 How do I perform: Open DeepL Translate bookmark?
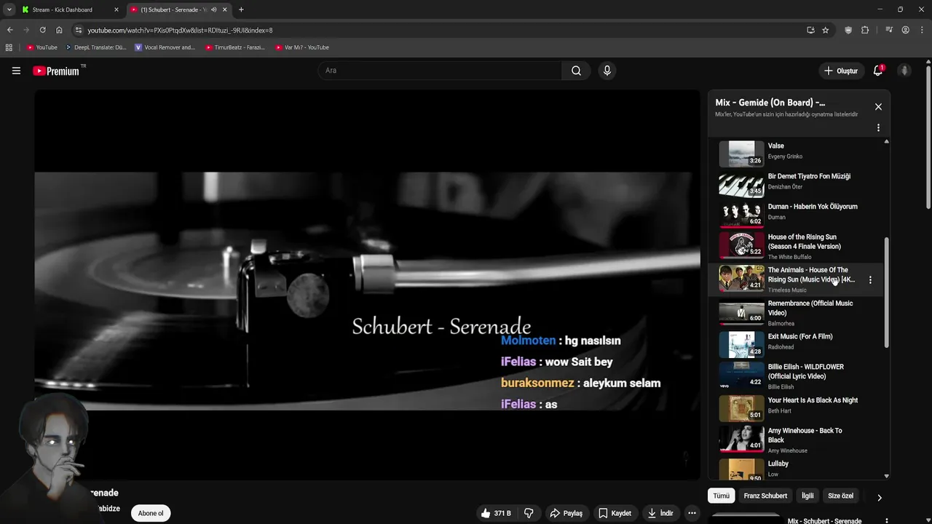[x=95, y=47]
